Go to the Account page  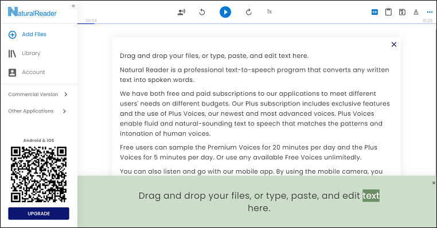point(26,72)
